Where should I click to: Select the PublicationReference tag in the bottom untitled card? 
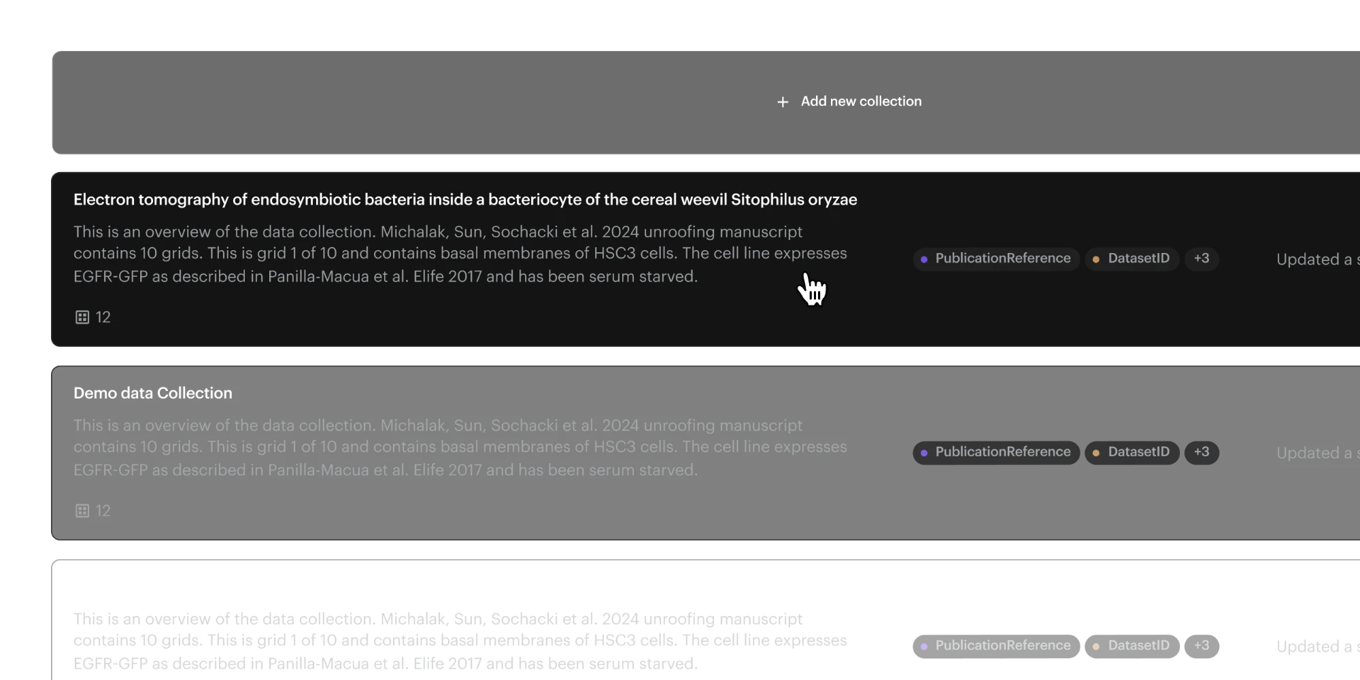[x=996, y=646]
